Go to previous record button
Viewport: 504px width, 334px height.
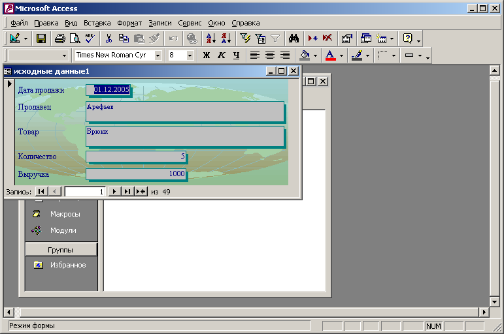[x=55, y=192]
